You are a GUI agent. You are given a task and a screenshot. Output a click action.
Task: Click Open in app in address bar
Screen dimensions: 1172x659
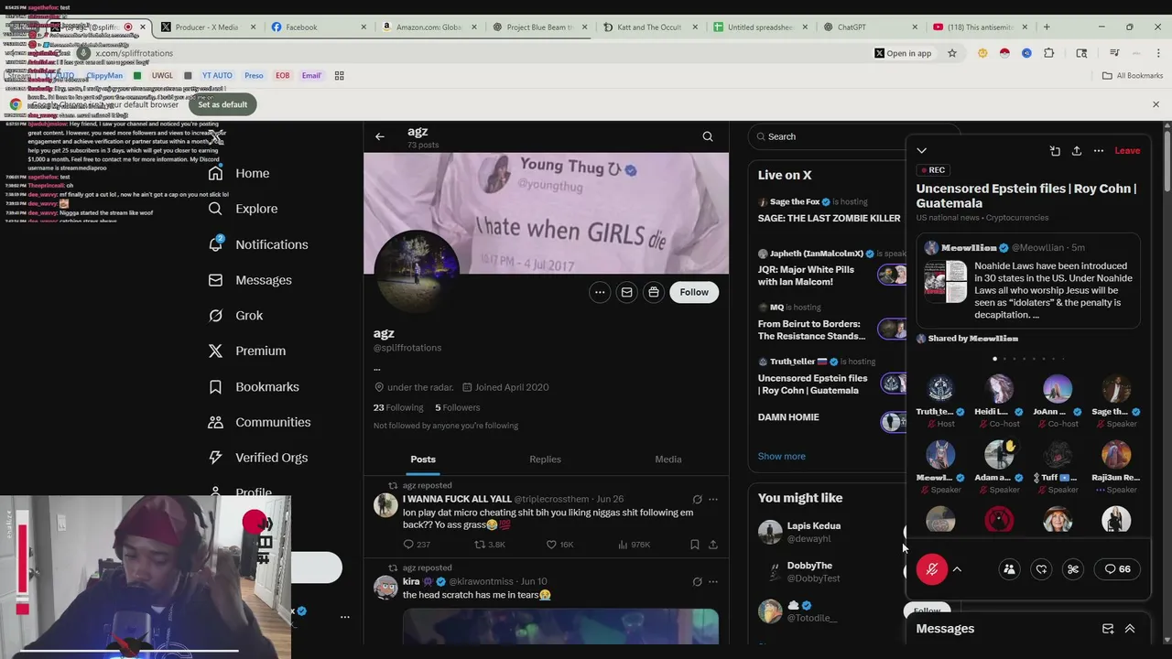point(903,53)
